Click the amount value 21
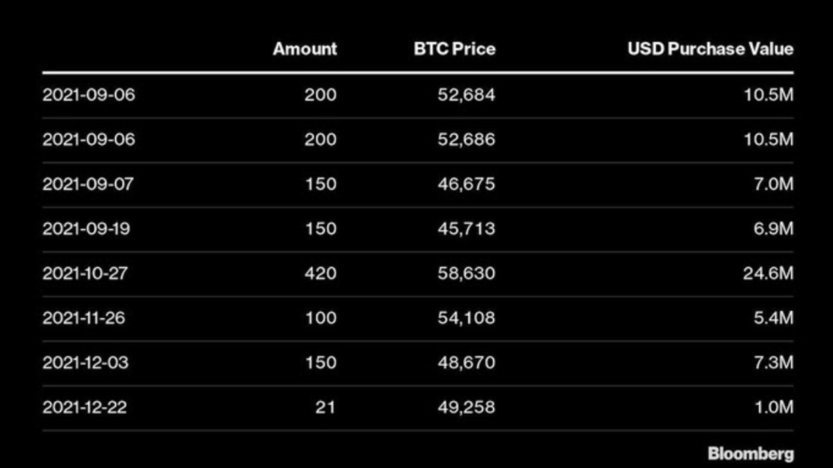The width and height of the screenshot is (833, 468). click(x=325, y=407)
